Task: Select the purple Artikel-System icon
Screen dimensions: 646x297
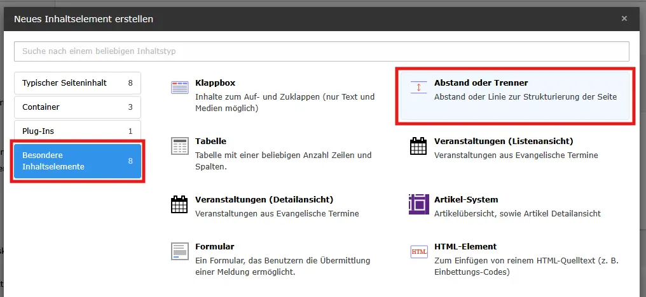Action: tap(418, 204)
